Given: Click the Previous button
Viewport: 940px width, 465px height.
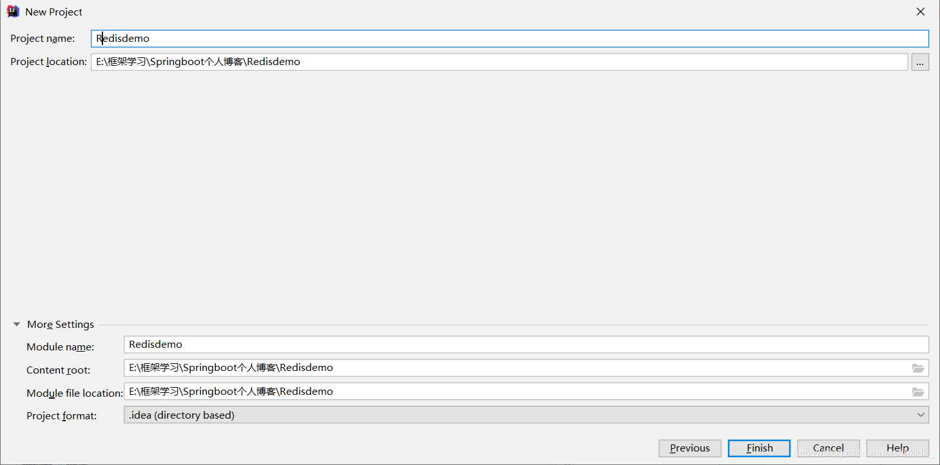Looking at the screenshot, I should (x=690, y=448).
